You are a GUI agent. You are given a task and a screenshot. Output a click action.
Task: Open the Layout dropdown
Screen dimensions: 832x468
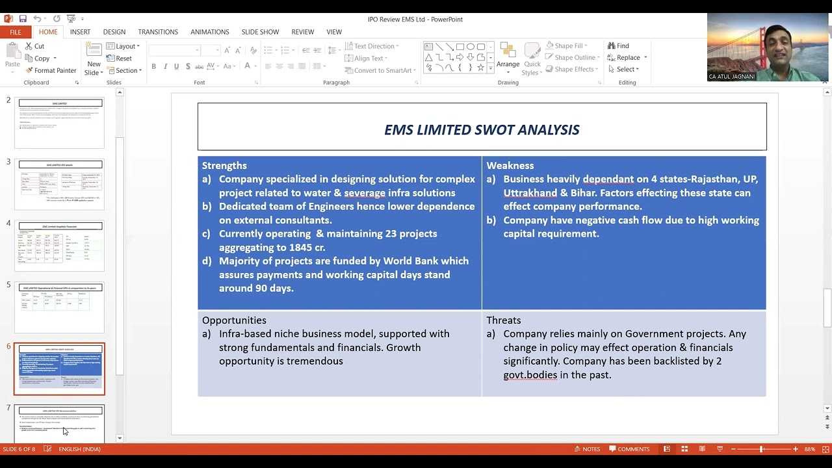point(123,47)
